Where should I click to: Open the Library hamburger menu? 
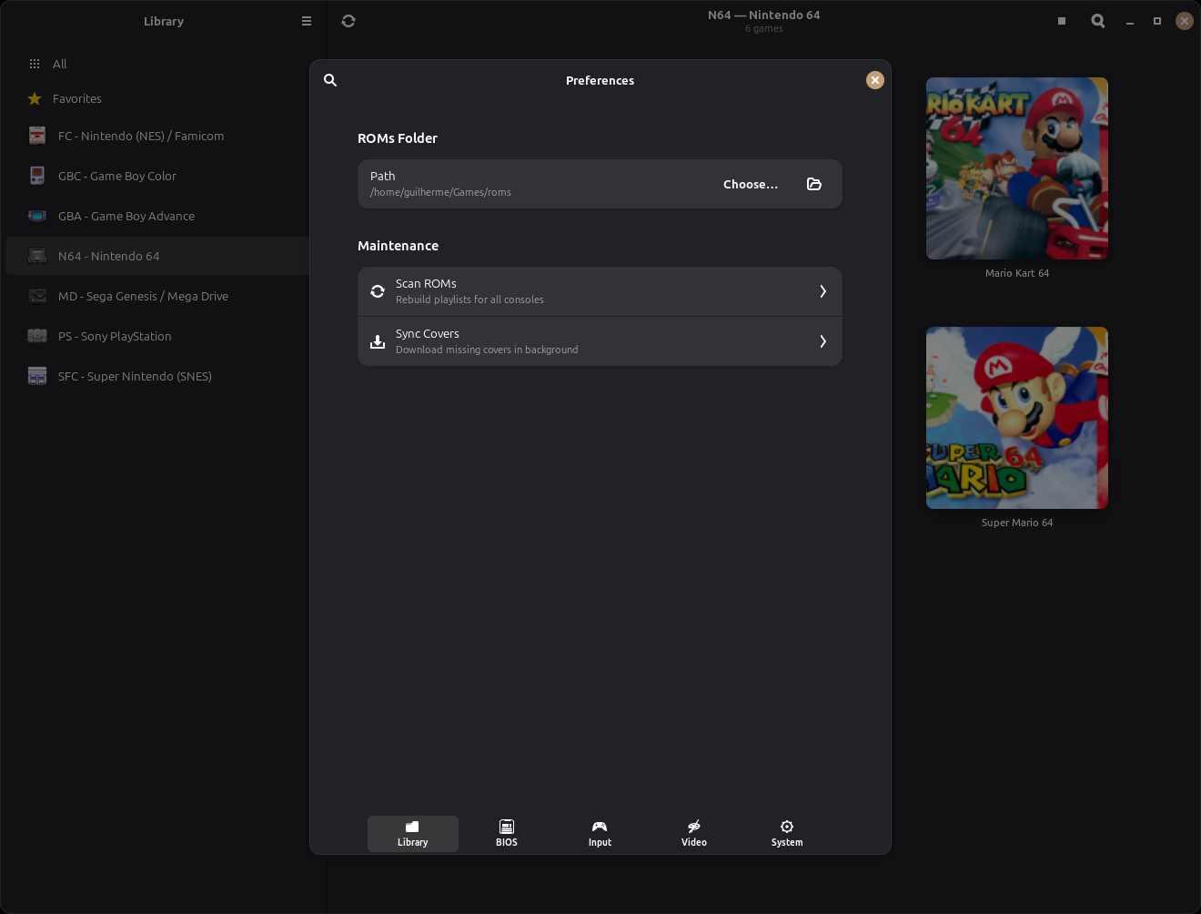[x=307, y=21]
